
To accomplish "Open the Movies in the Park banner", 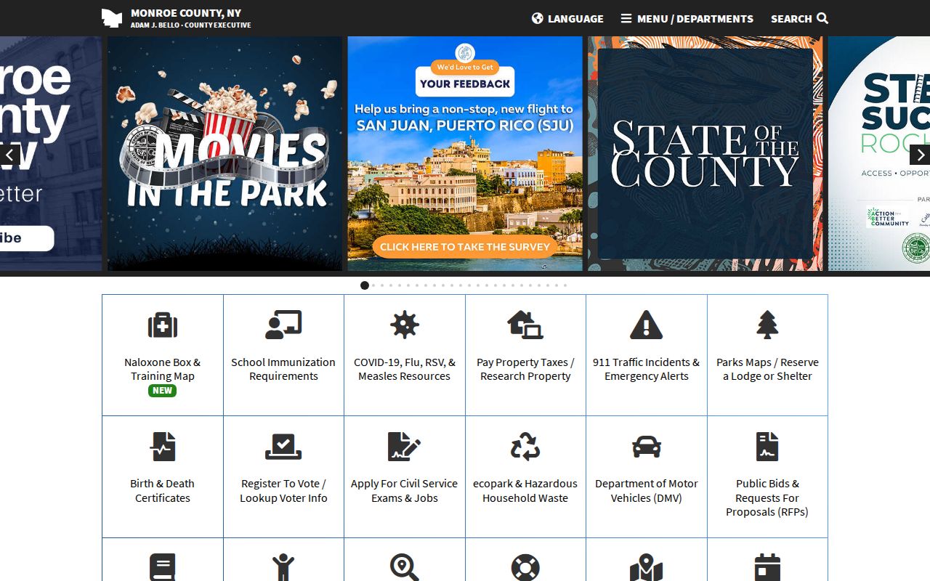I will coord(225,154).
